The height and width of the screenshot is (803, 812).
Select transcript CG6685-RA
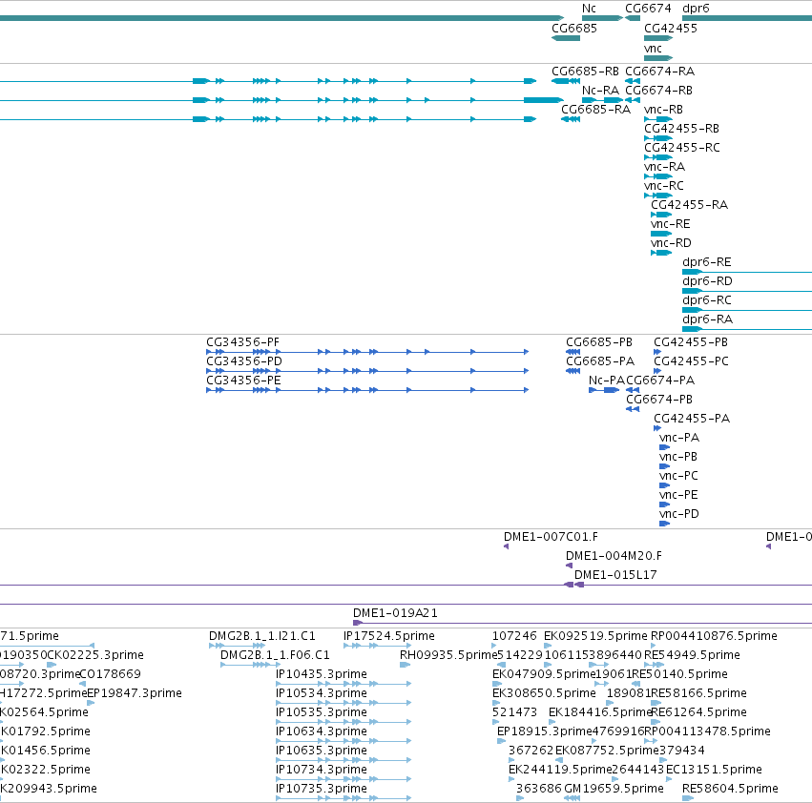click(596, 110)
